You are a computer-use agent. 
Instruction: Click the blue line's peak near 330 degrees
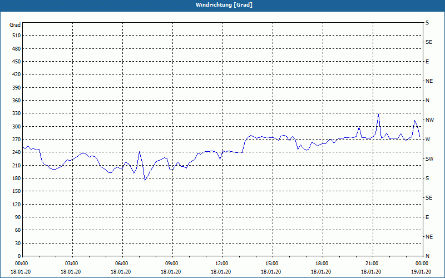tap(378, 115)
